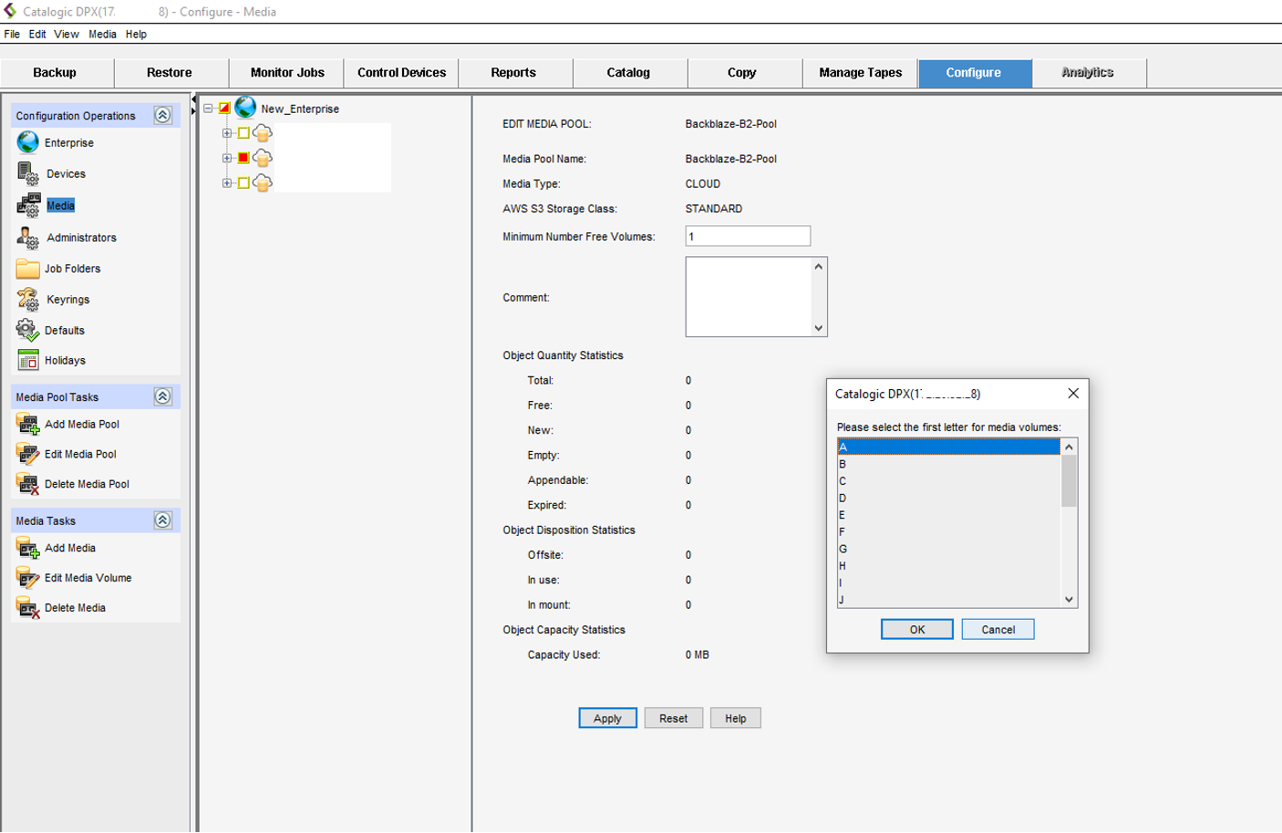
Task: Select the Media icon in Configuration Operations
Action: point(28,205)
